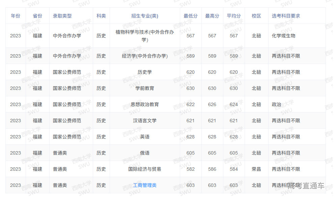Select the 历史学 row major cell
334x199 pixels.
tap(145, 72)
